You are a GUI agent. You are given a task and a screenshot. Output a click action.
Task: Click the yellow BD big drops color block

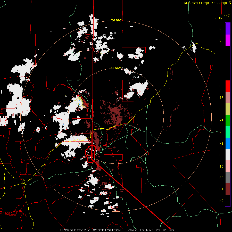228,109
